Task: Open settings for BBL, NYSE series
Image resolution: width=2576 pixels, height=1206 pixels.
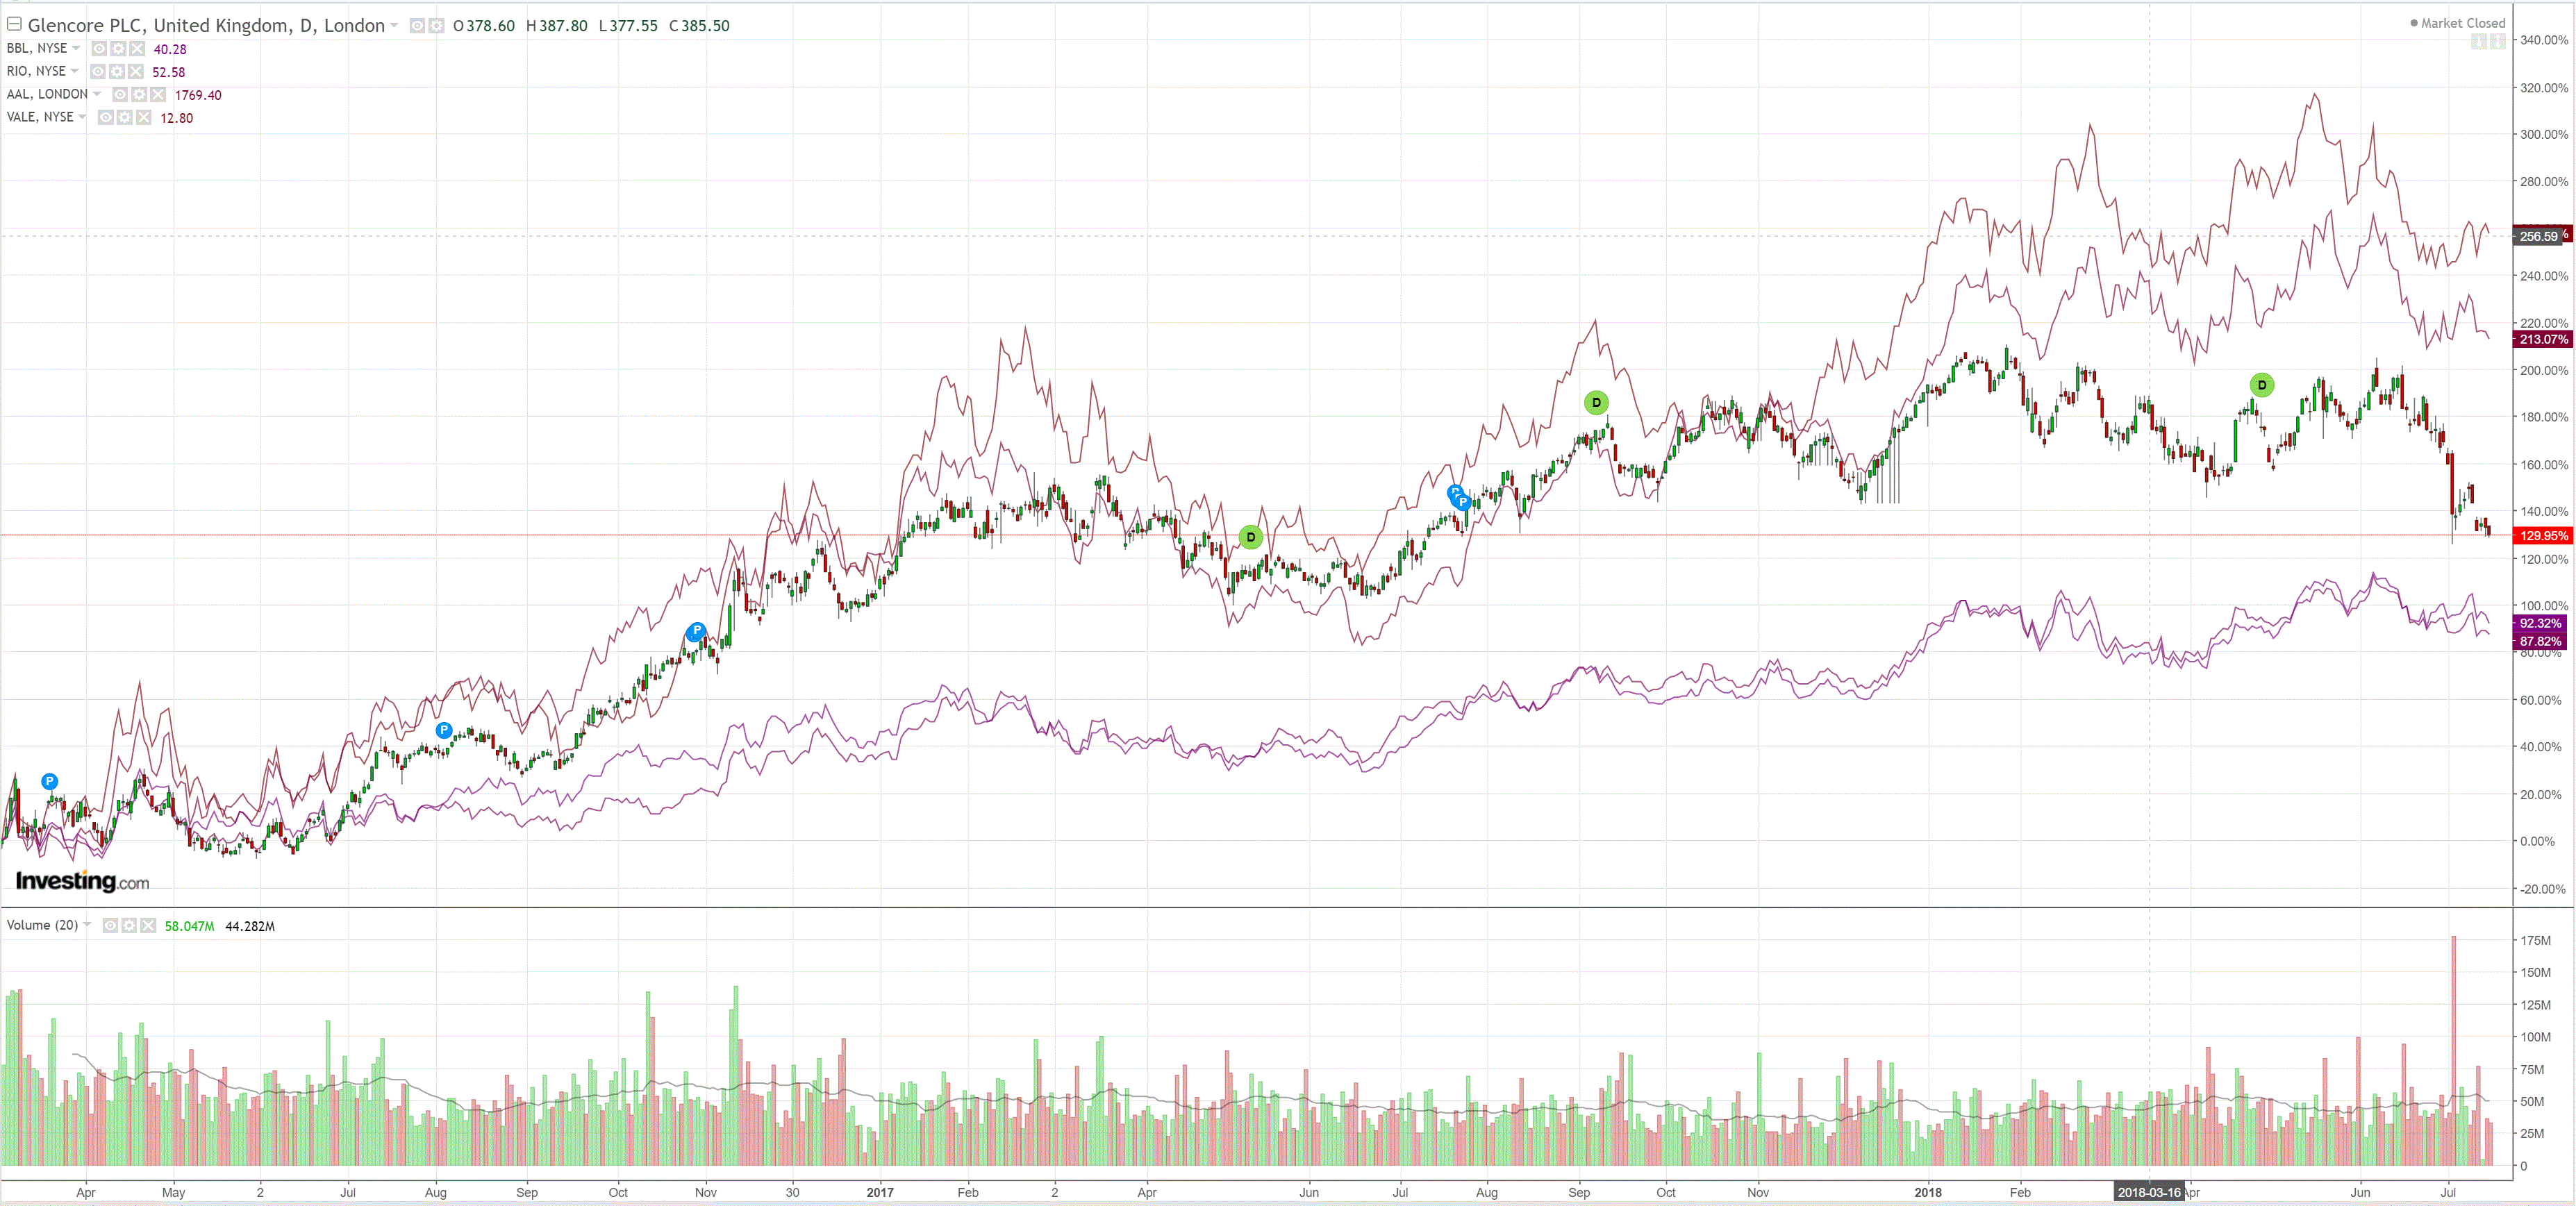Action: click(118, 49)
